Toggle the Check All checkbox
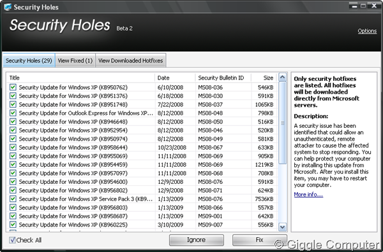The height and width of the screenshot is (252, 383). pos(12,240)
